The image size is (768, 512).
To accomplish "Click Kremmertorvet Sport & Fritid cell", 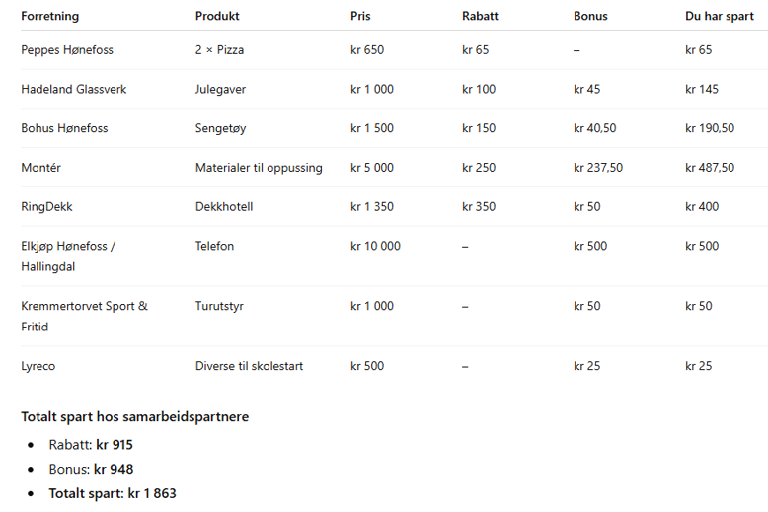I will (x=84, y=316).
